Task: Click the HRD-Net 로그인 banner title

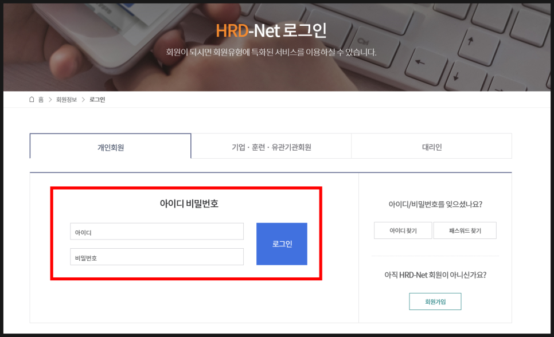Action: click(x=271, y=31)
